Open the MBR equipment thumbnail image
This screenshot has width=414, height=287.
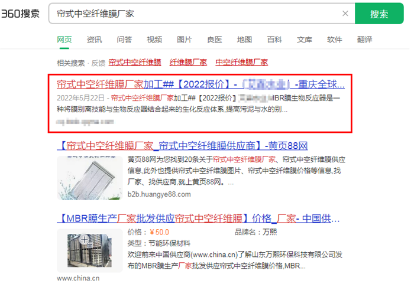click(90, 250)
